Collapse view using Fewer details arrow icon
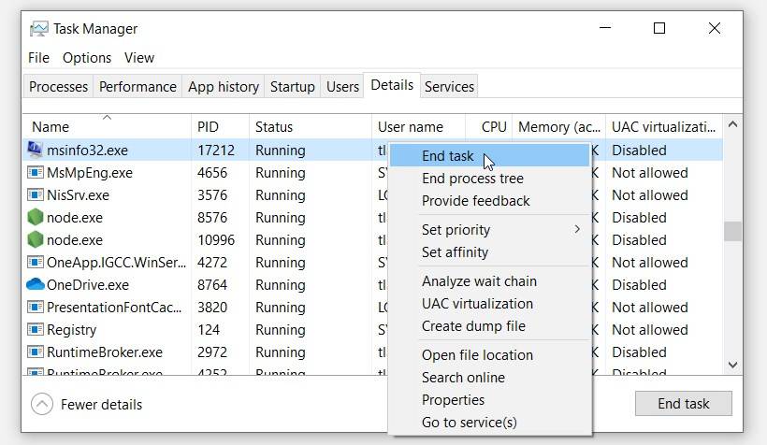Image resolution: width=767 pixels, height=445 pixels. point(41,405)
